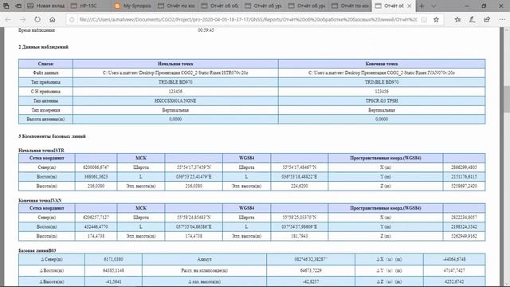
Task: Select the ISTR070r.20o file path cell
Action: pyautogui.click(x=175, y=73)
